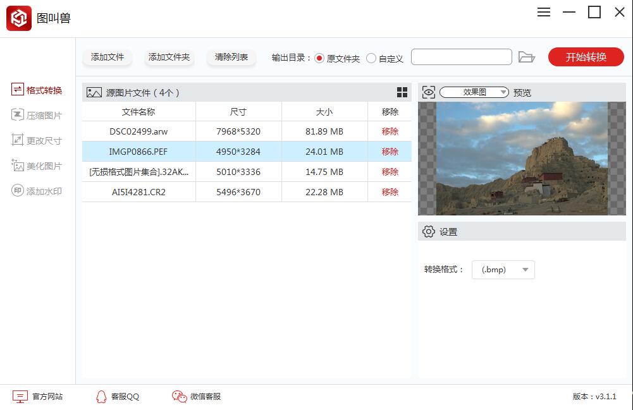Select the 添加水印 watermark tool
633x410 pixels.
(37, 191)
